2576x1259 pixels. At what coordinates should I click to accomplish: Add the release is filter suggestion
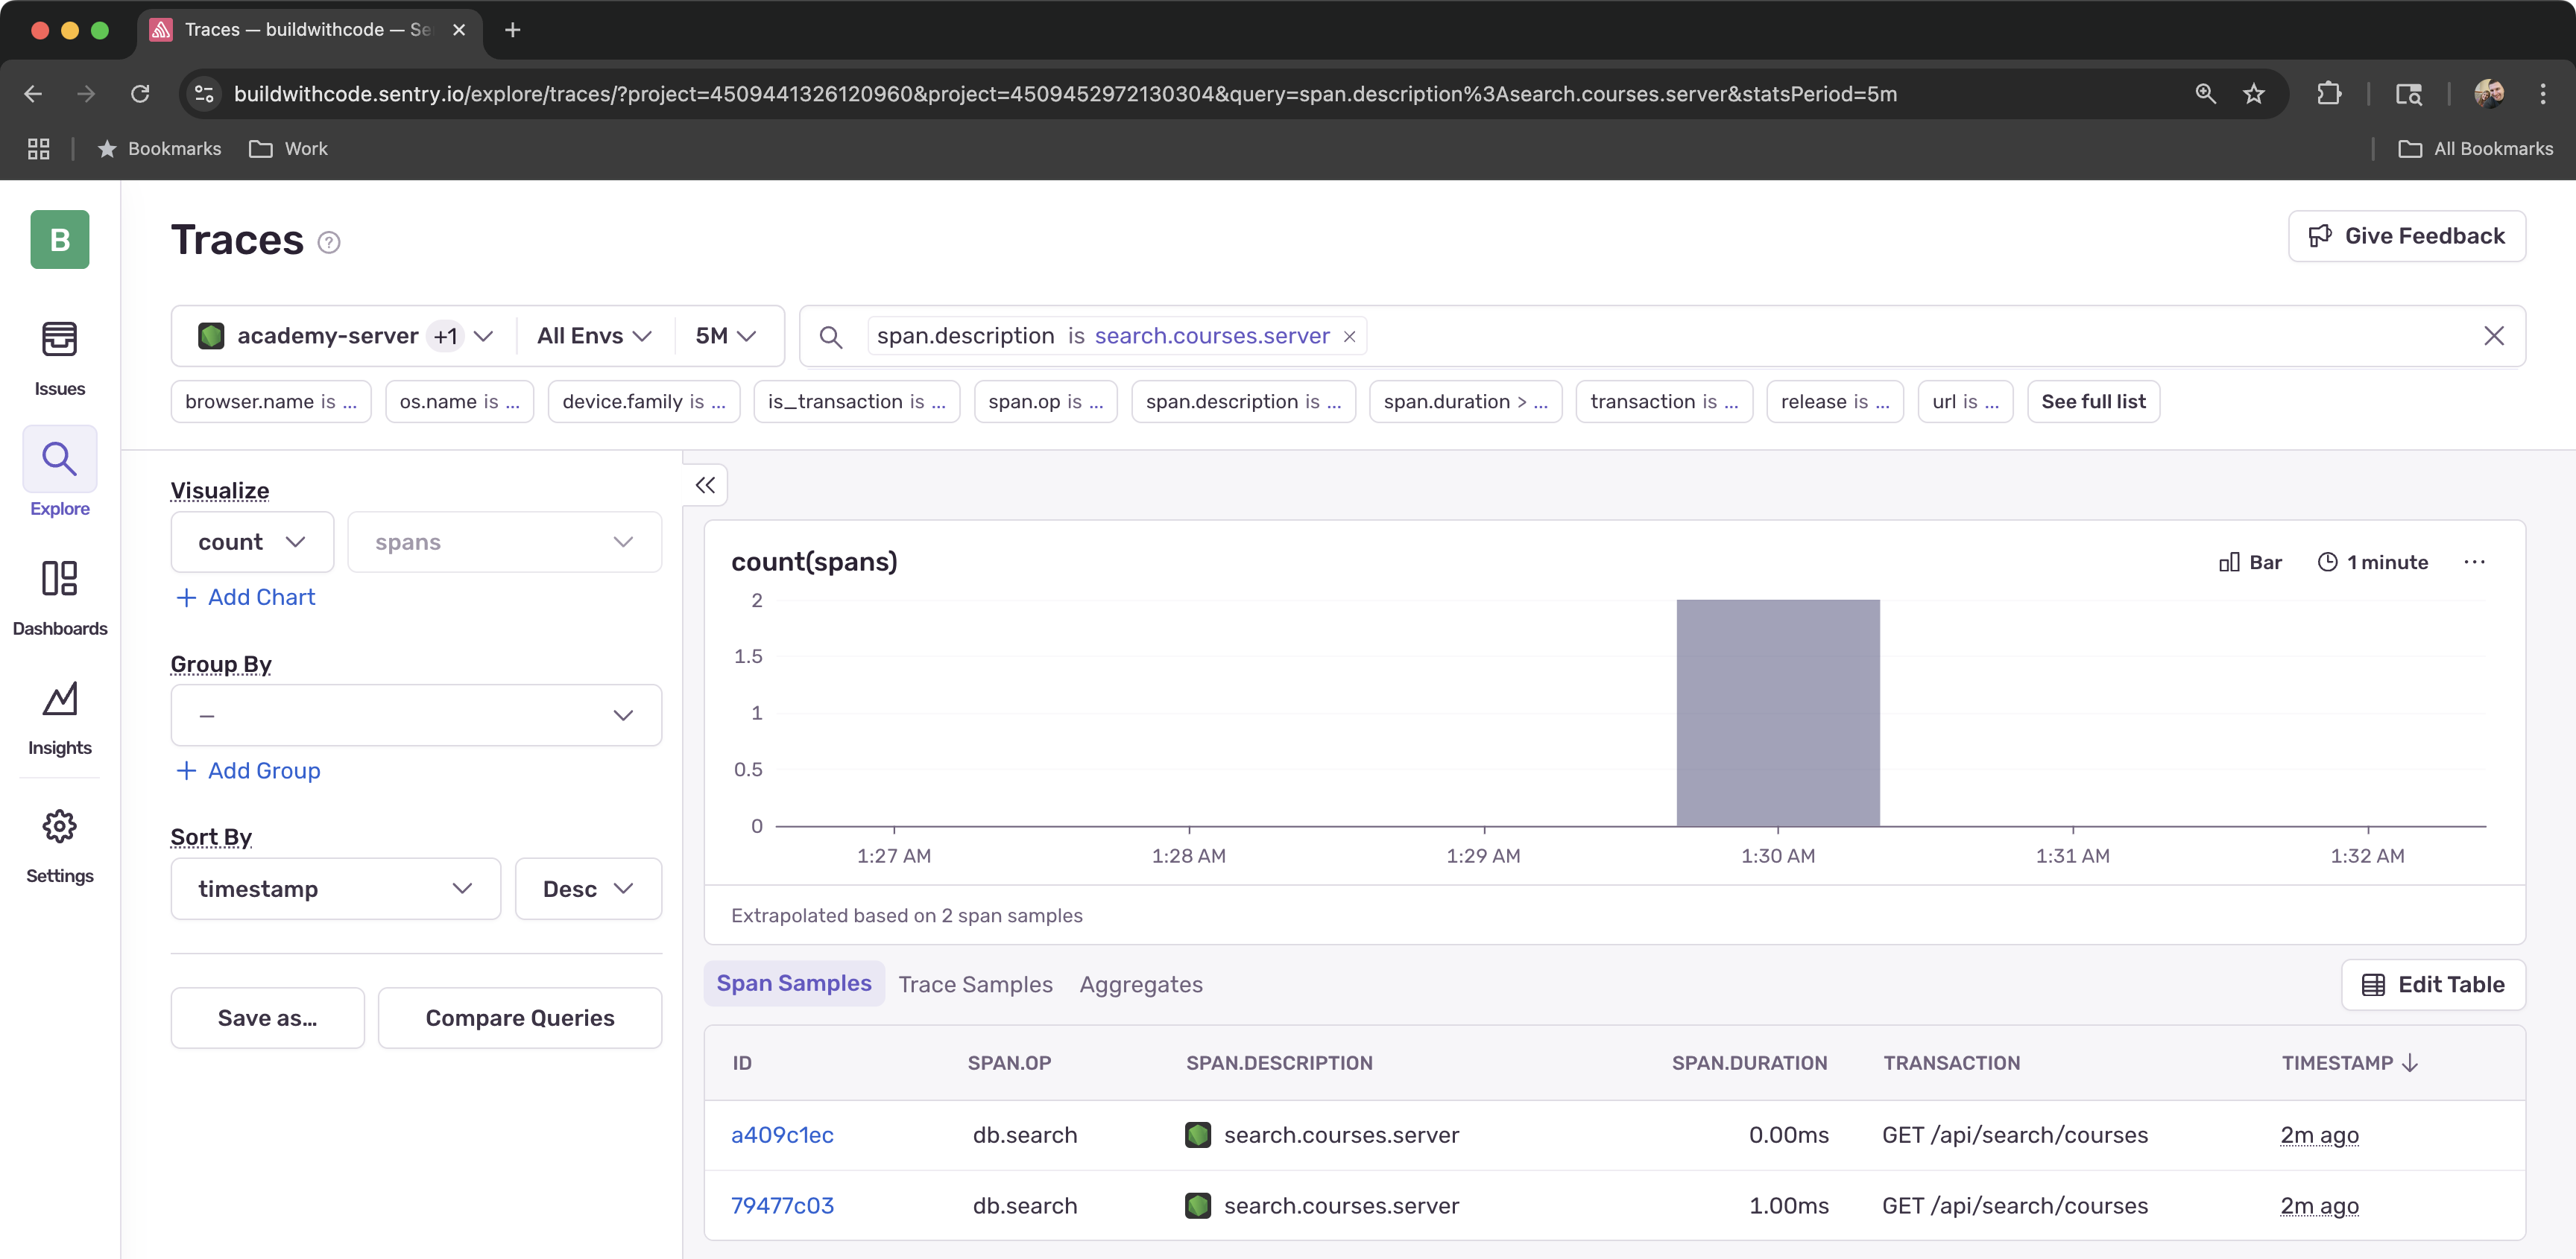[1834, 402]
